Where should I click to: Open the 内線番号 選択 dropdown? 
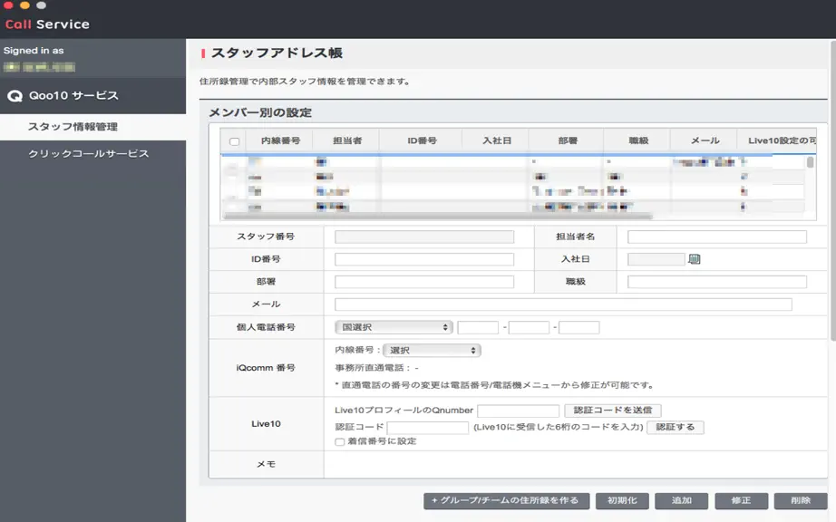(x=432, y=350)
